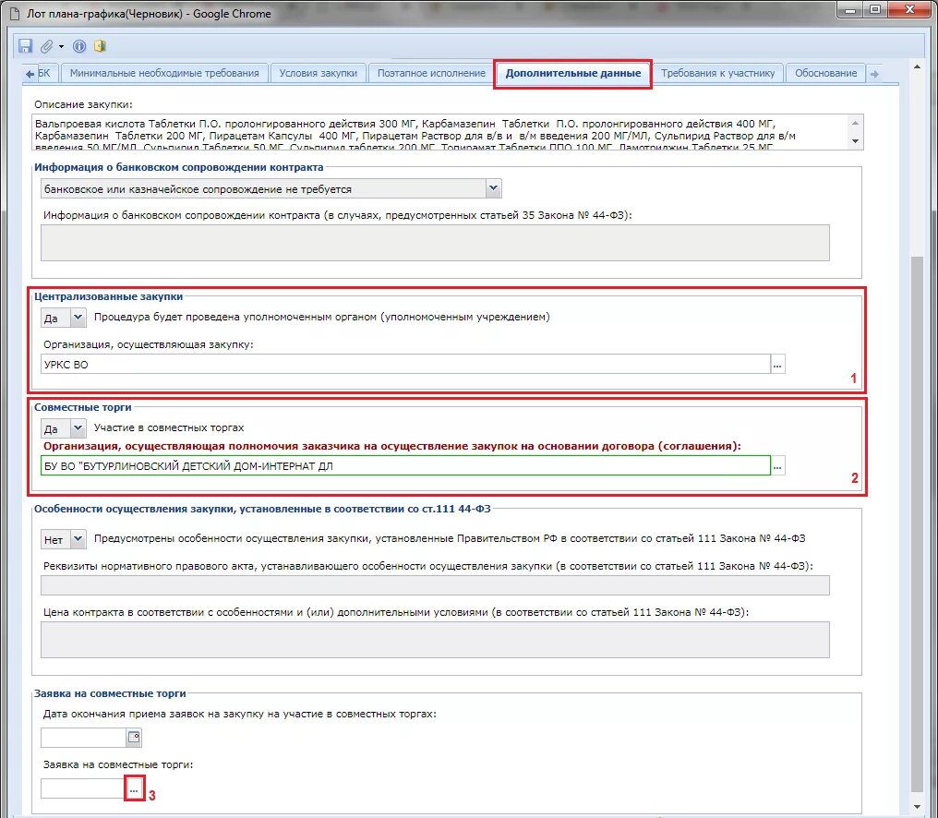
Task: Click the Заявка на совместные торги group title
Action: [110, 693]
